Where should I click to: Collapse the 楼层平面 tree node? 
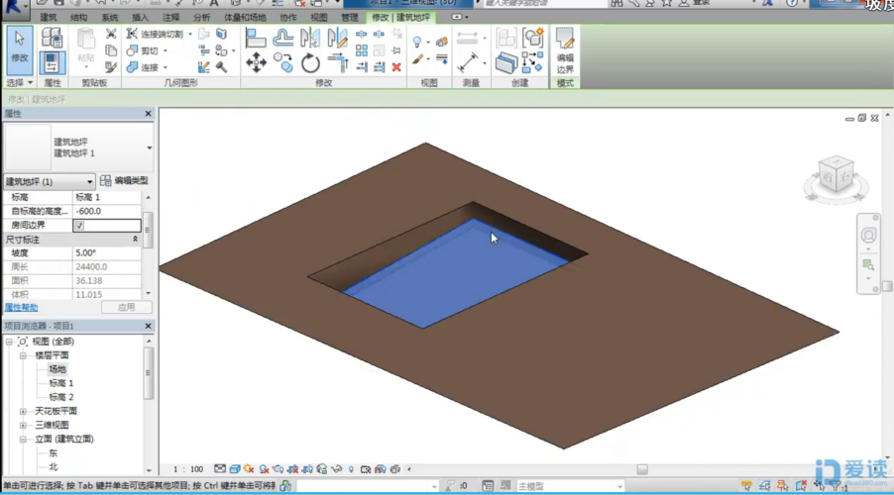[23, 355]
